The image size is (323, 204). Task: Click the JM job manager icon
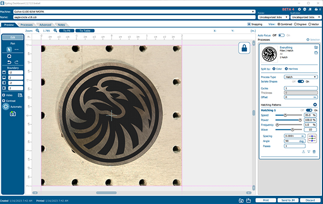tap(310, 10)
